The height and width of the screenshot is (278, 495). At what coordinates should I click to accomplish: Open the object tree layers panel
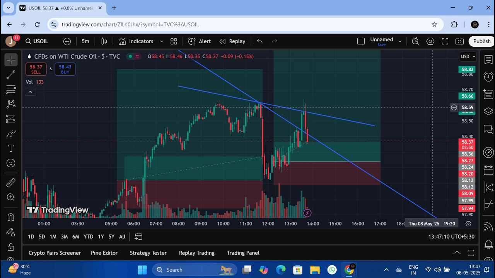coord(488,112)
